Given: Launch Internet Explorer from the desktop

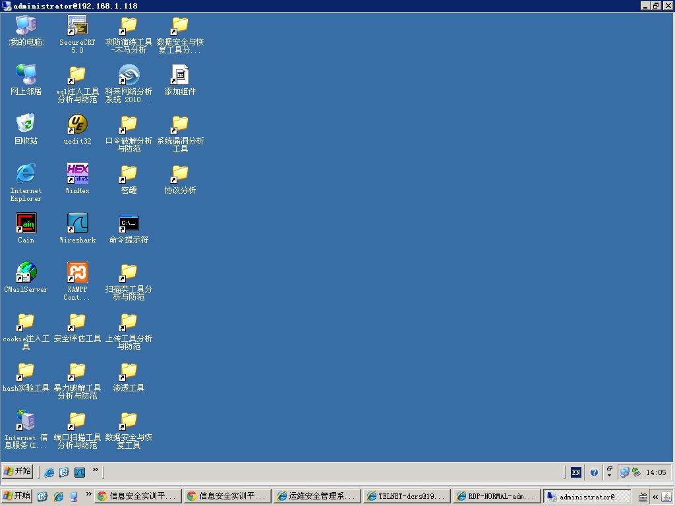Looking at the screenshot, I should coord(26,183).
